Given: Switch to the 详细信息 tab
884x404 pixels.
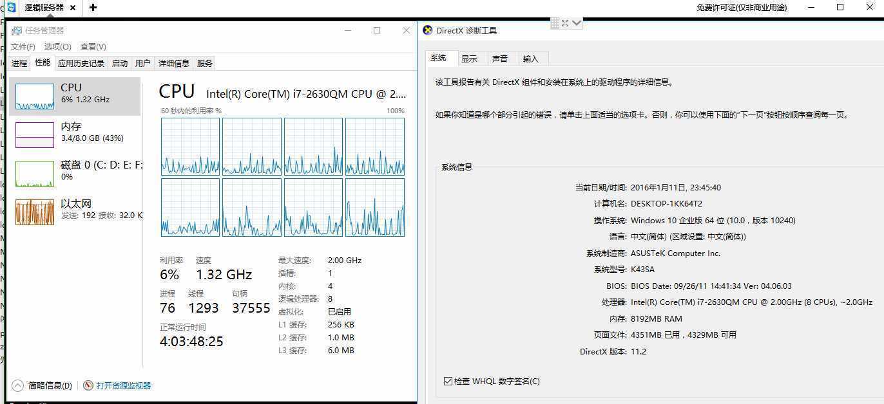Looking at the screenshot, I should click(x=174, y=63).
